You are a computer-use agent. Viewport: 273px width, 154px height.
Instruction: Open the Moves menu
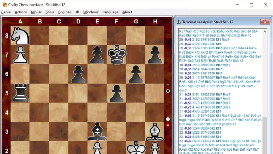pos(36,12)
